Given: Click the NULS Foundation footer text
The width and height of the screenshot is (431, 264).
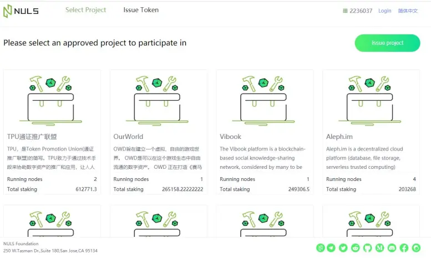Looking at the screenshot, I should click(x=21, y=244).
